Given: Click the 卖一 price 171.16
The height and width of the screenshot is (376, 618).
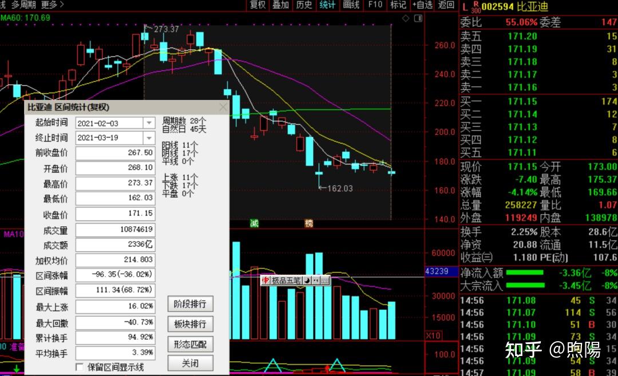Looking at the screenshot, I should 522,87.
